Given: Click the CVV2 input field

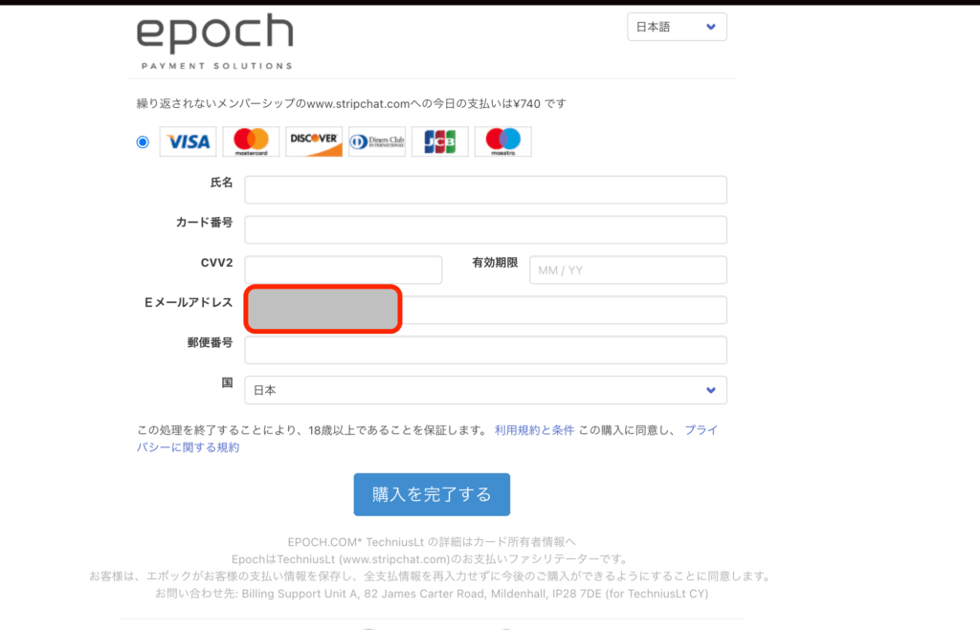Looking at the screenshot, I should point(343,270).
